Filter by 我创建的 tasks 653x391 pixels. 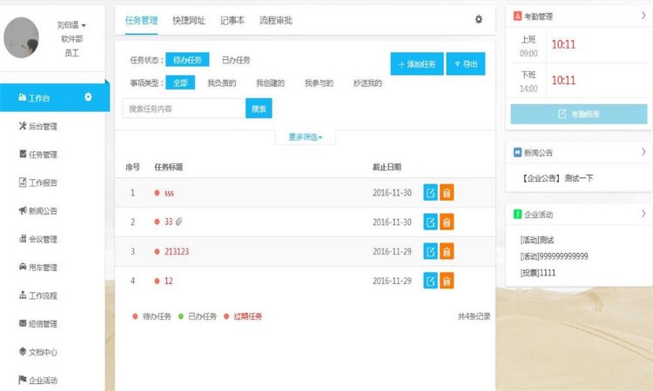[270, 83]
